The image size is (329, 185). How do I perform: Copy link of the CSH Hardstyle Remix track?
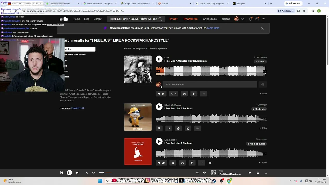(x=194, y=94)
